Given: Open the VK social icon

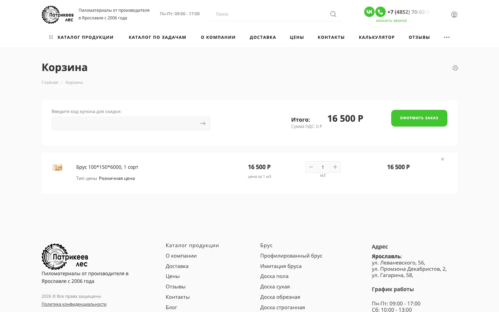Looking at the screenshot, I should coord(369,12).
